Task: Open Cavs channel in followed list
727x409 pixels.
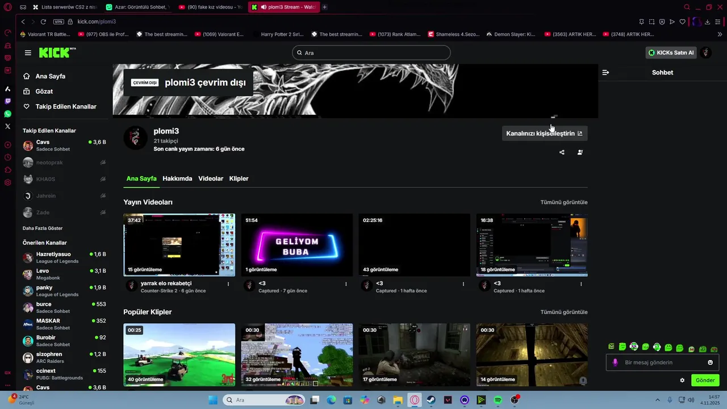Action: [x=64, y=145]
